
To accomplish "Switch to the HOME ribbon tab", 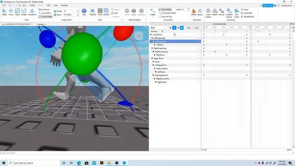I will point(32,5).
